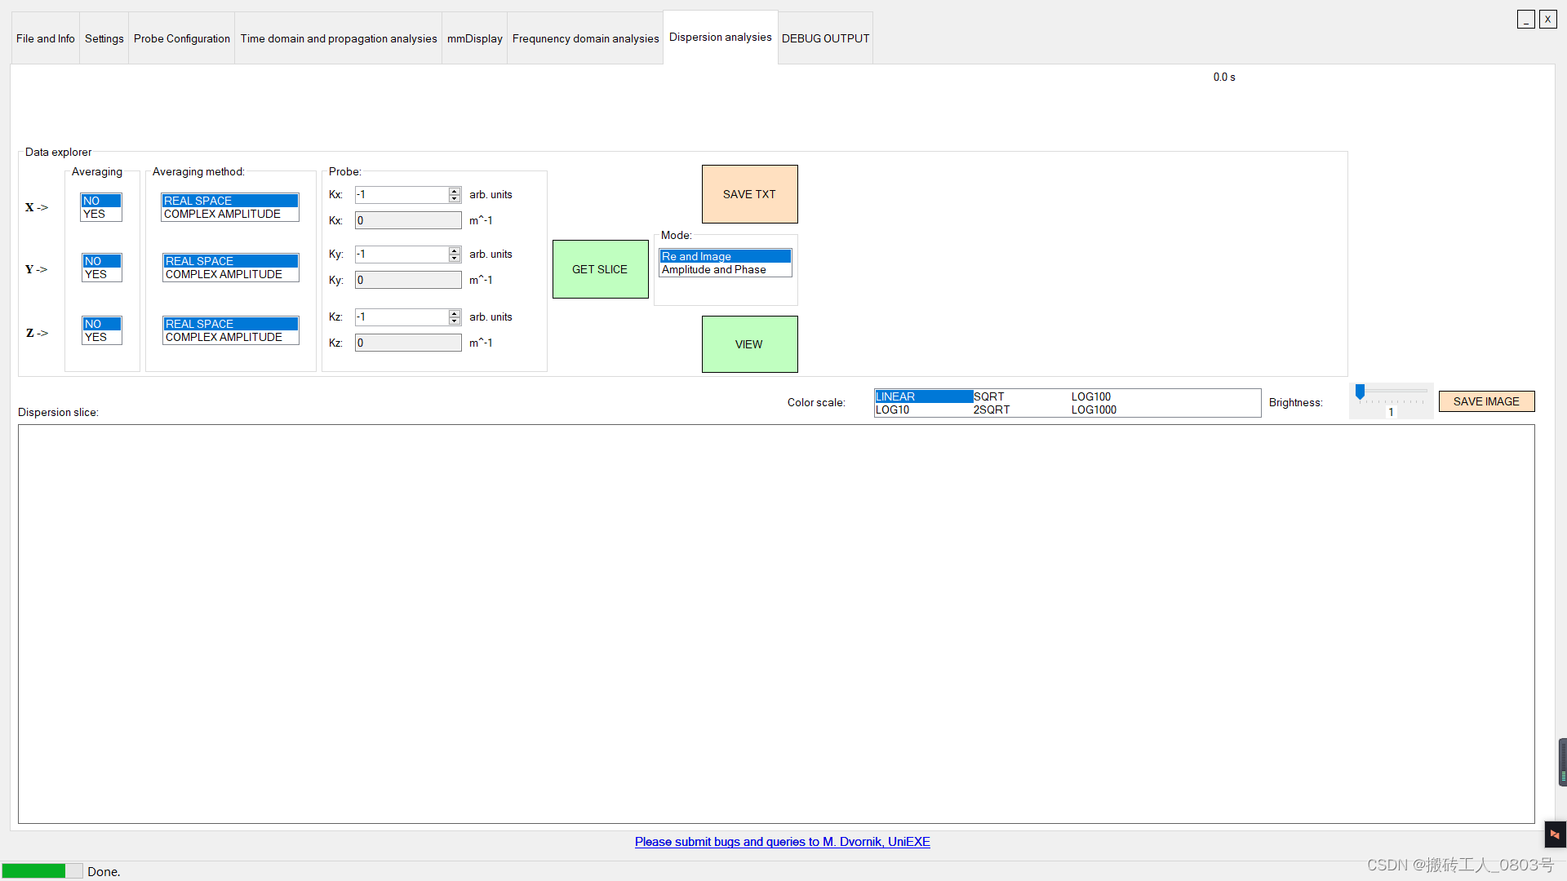
Task: Choose COMPLEX AMPLITUDE method for Z
Action: 231,337
